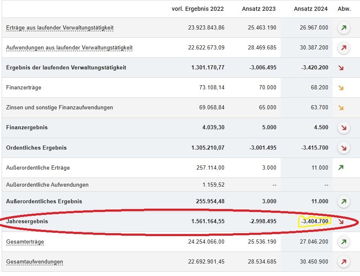Click the value 27.046.200

pyautogui.click(x=314, y=242)
